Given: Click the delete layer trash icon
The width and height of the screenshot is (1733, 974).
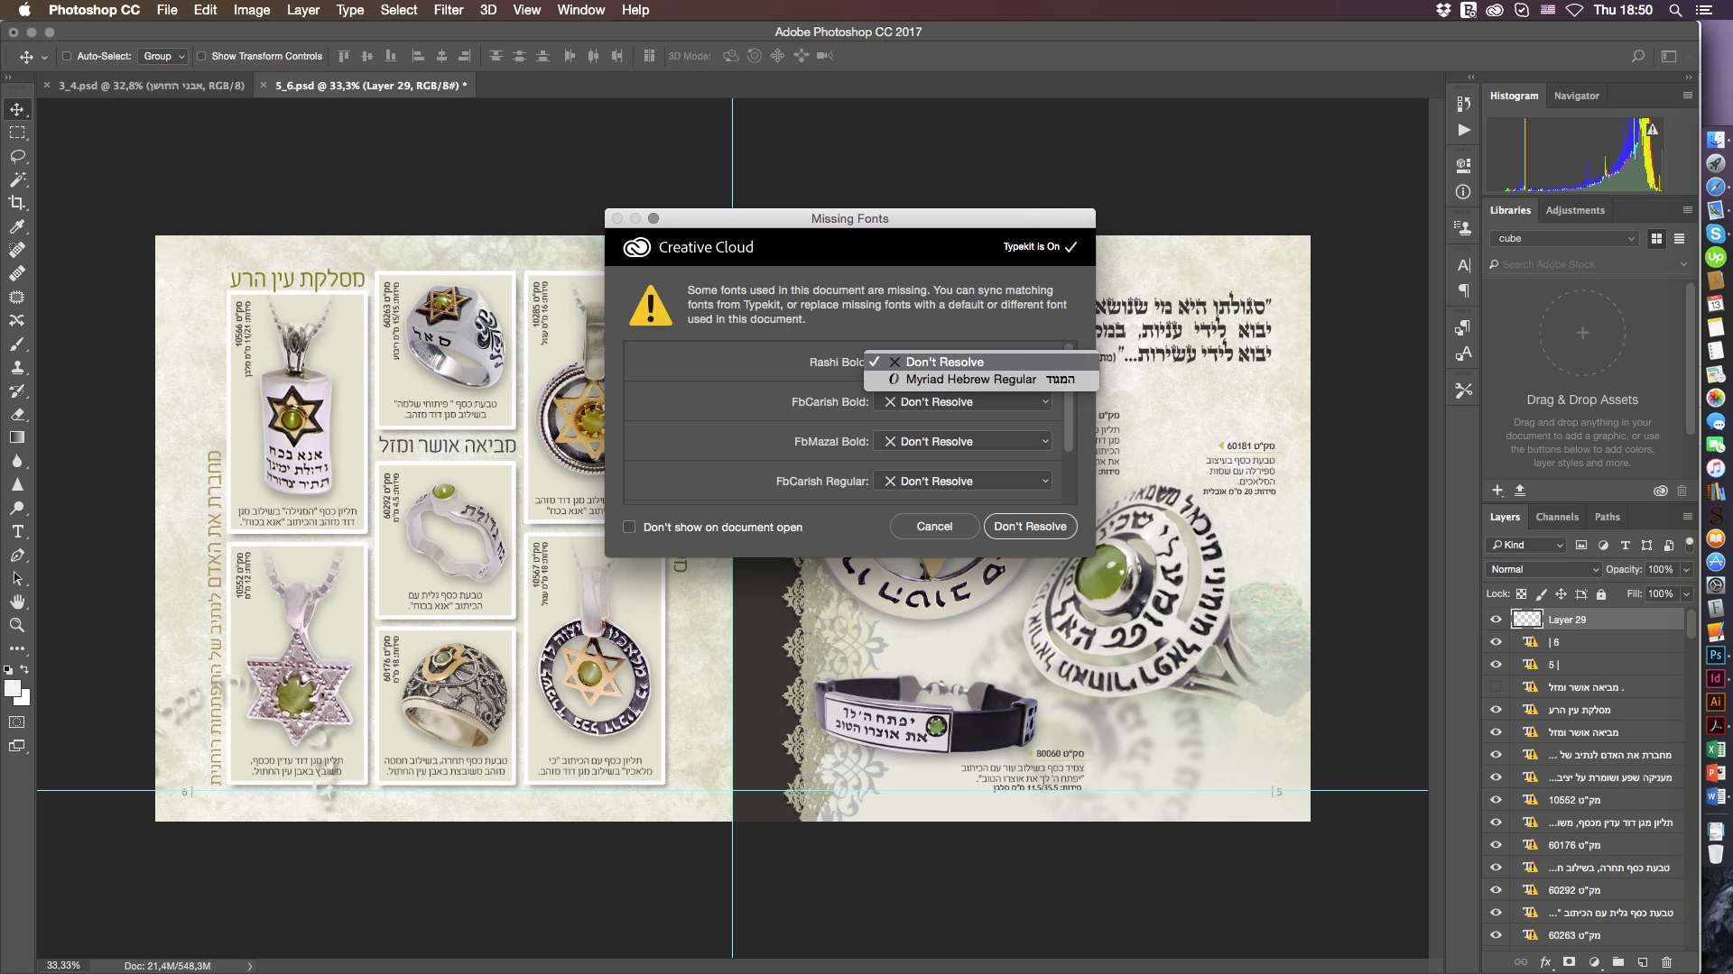Looking at the screenshot, I should click(x=1666, y=962).
